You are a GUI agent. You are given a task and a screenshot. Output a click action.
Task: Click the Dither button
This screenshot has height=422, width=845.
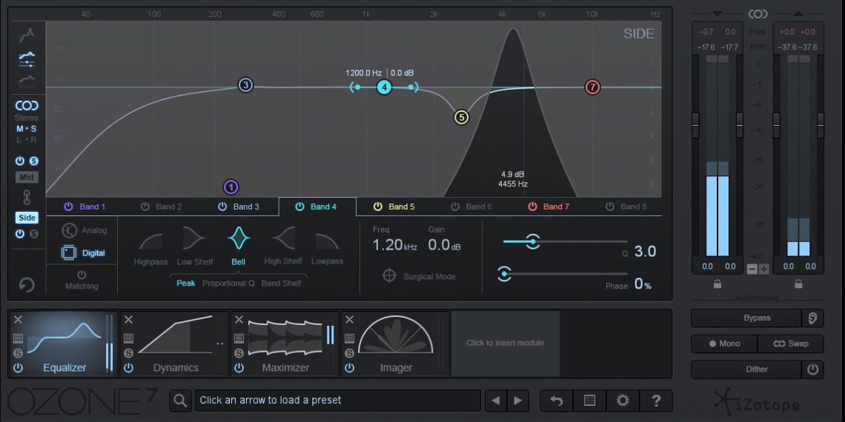click(746, 369)
